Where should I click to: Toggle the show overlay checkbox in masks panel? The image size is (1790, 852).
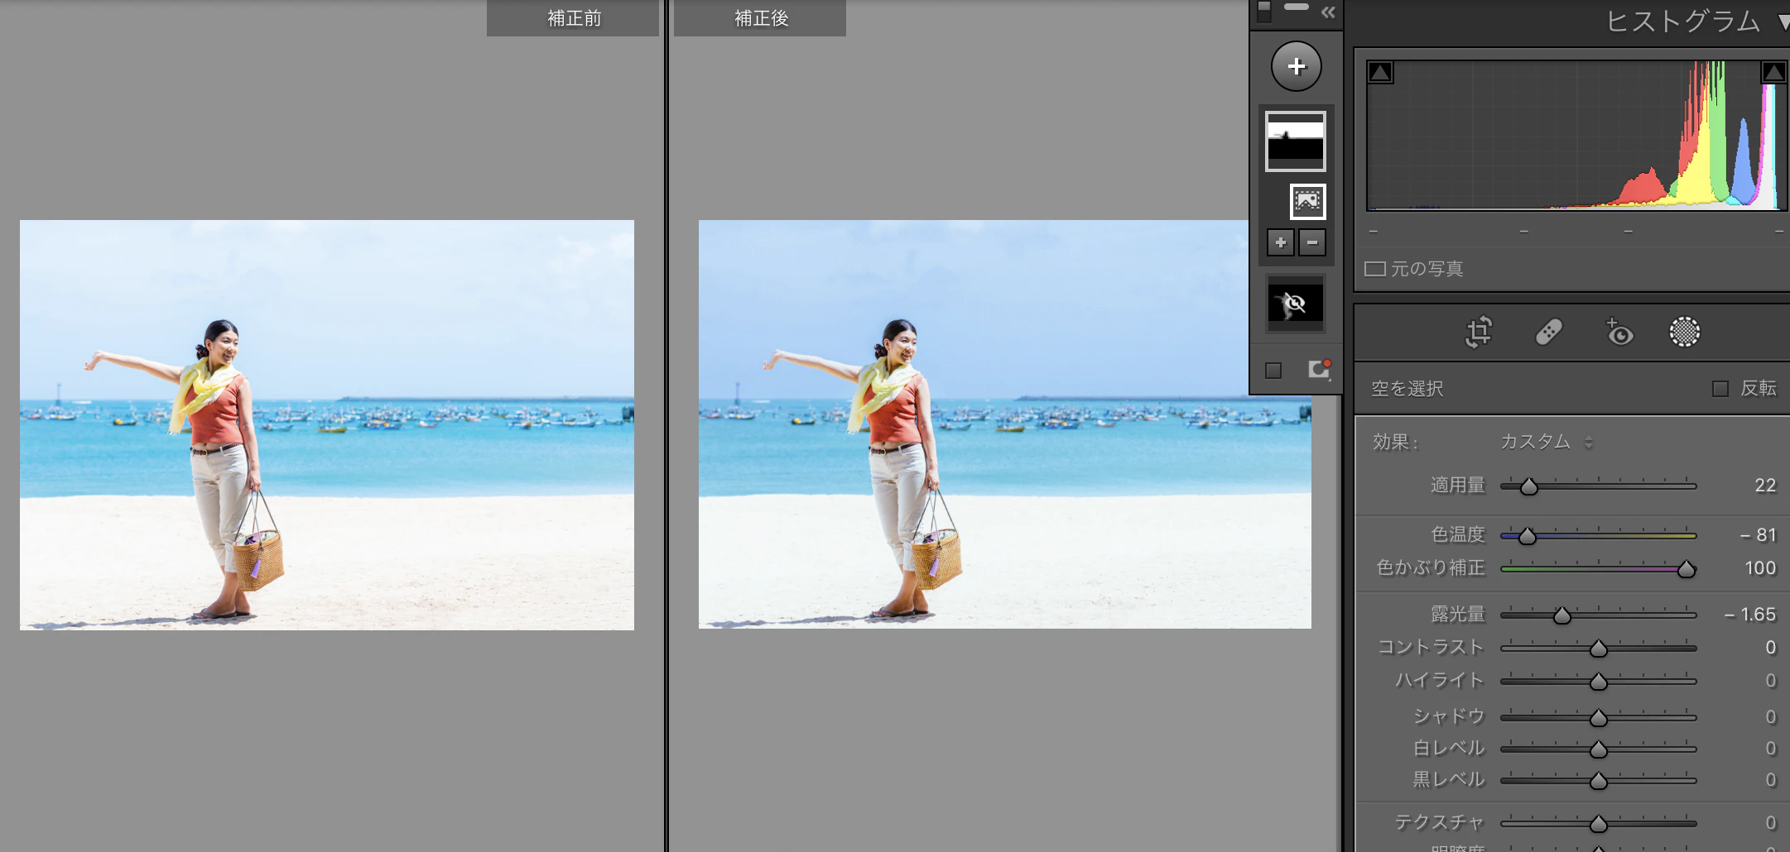click(1273, 371)
